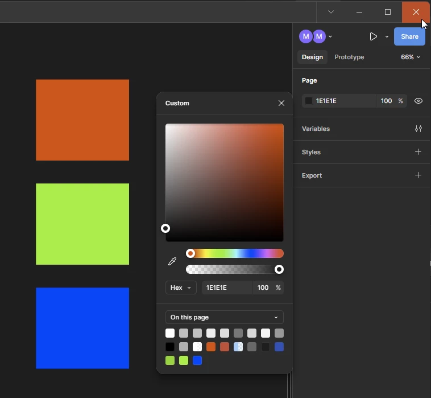Select the bright blue swatch in the last row
Image resolution: width=431 pixels, height=398 pixels.
[x=197, y=360]
